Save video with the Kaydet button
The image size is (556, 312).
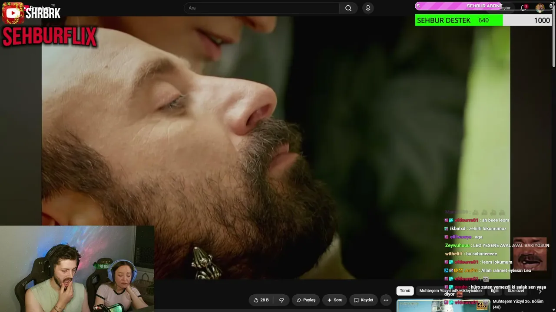pos(364,300)
